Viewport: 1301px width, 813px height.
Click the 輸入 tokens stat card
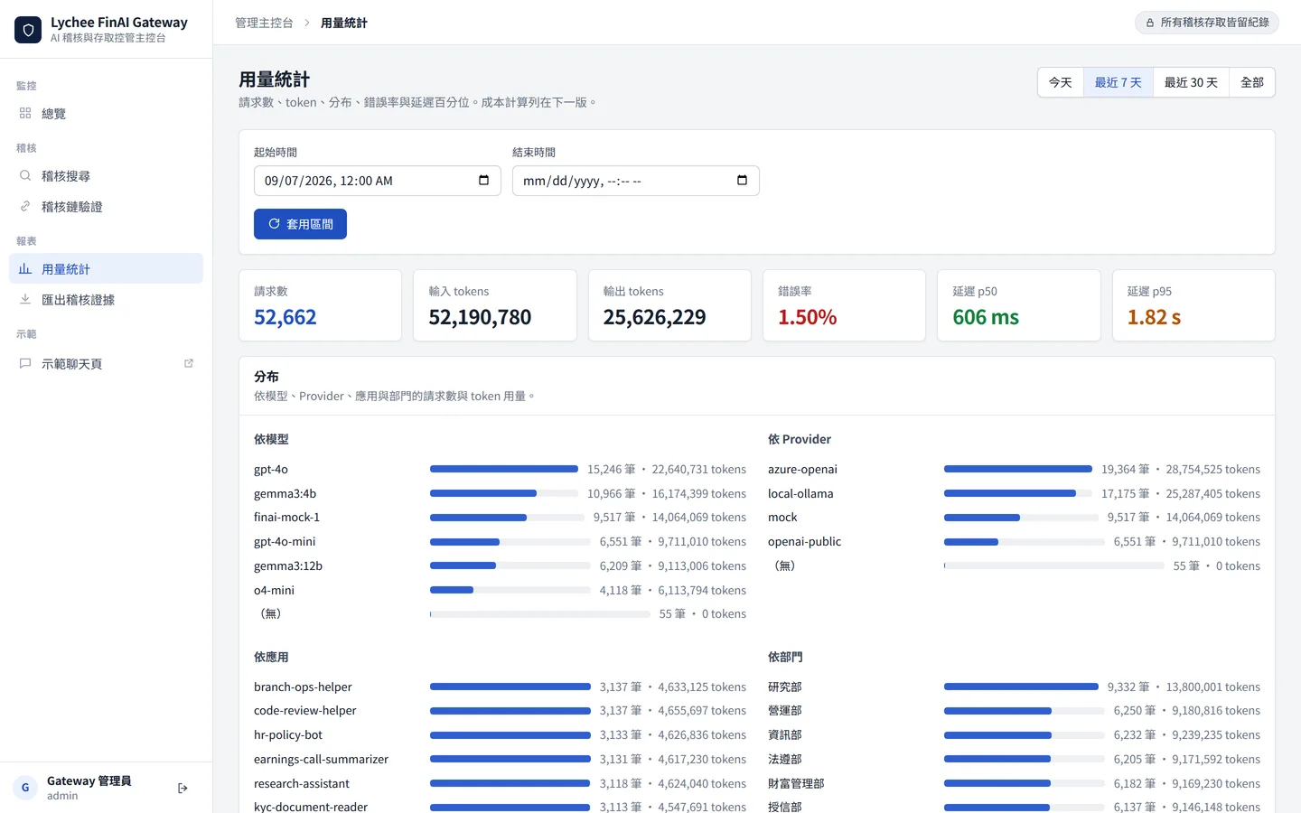click(x=495, y=305)
